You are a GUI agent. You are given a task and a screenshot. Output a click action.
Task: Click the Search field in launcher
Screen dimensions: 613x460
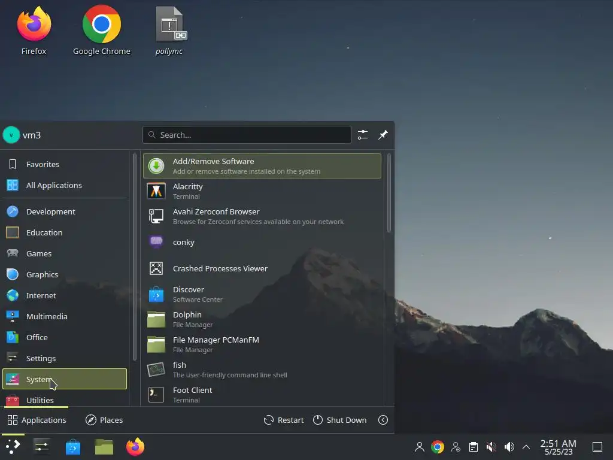[247, 135]
